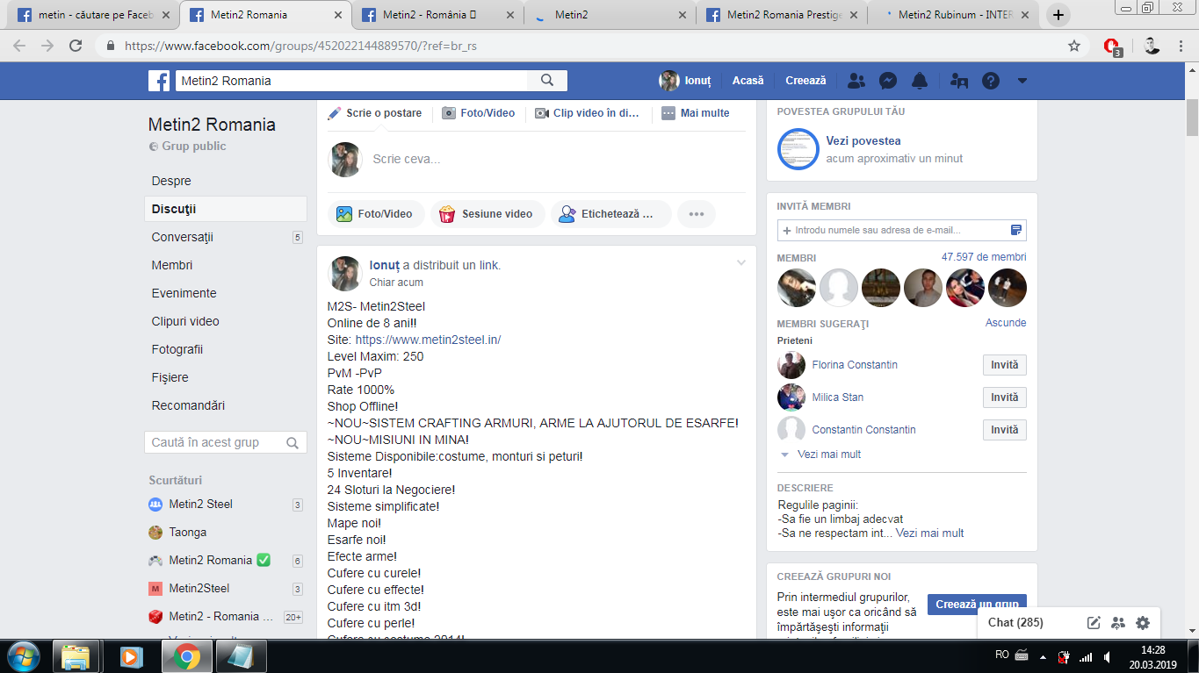The image size is (1199, 673).
Task: Click the new message compose icon in chat bar
Action: click(1094, 623)
